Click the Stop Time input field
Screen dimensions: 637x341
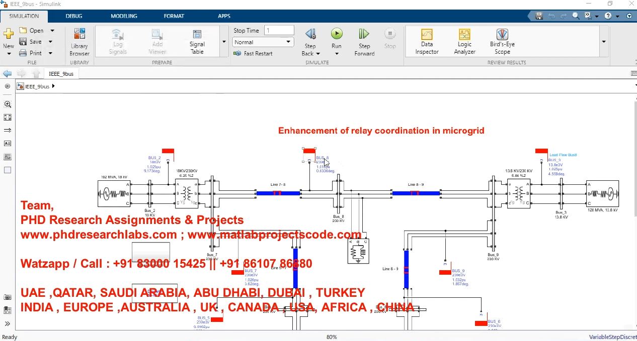pos(279,31)
